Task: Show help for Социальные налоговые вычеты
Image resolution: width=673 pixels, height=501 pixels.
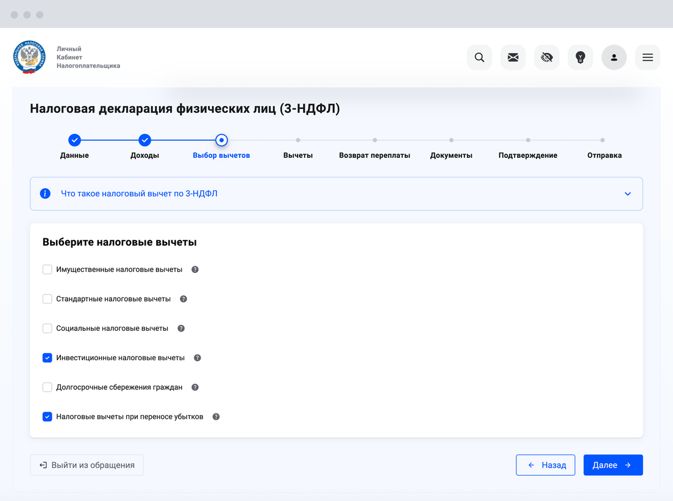Action: 181,329
